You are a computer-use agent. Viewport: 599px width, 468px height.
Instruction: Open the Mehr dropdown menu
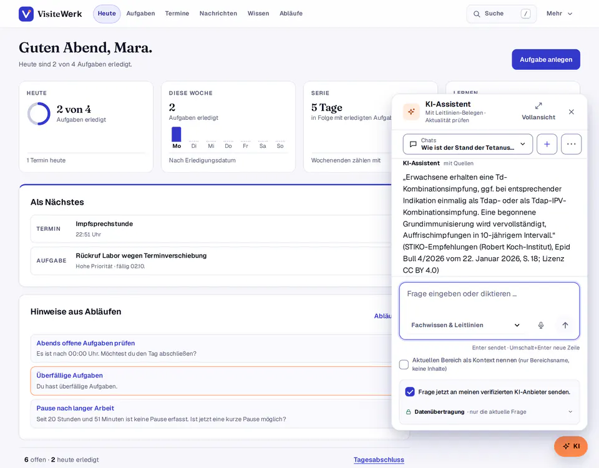click(x=559, y=14)
